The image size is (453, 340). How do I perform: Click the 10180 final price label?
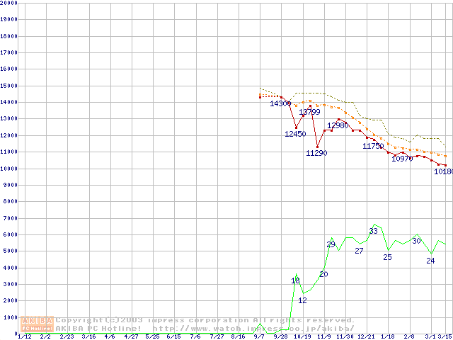point(443,171)
